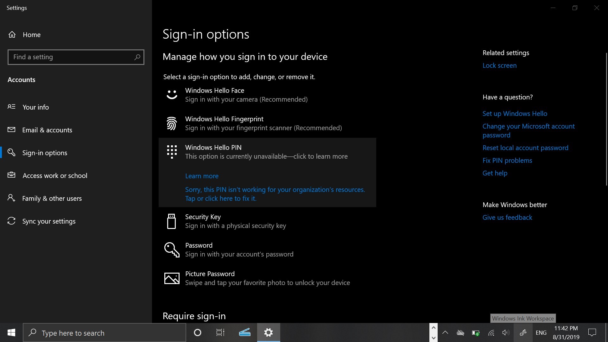608x342 pixels.
Task: Click Reset local account password link
Action: tap(525, 148)
